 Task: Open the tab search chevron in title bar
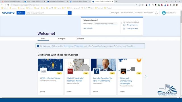click(x=167, y=1)
